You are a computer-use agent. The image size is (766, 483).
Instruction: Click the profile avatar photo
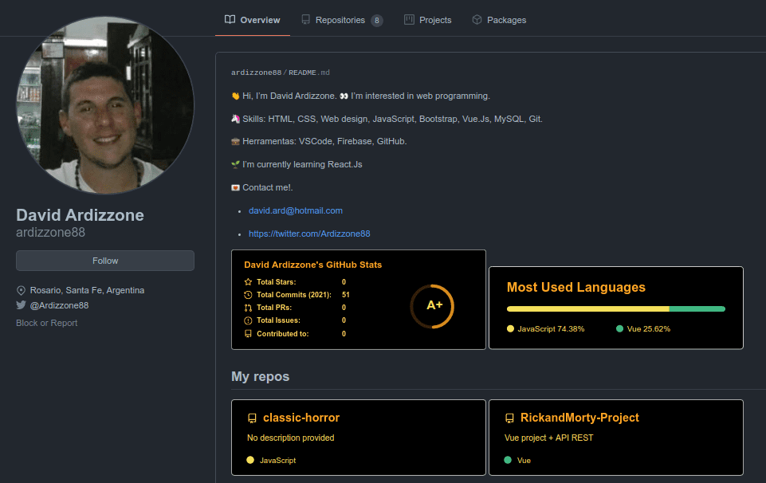105,105
